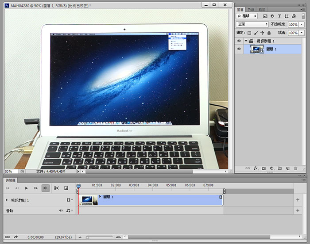Open the Timeline panel flyout menu
The width and height of the screenshot is (310, 244).
coord(302,180)
